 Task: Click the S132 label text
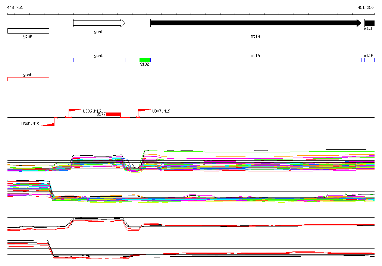[144, 64]
